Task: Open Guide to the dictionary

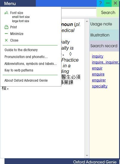Action: 21,50
